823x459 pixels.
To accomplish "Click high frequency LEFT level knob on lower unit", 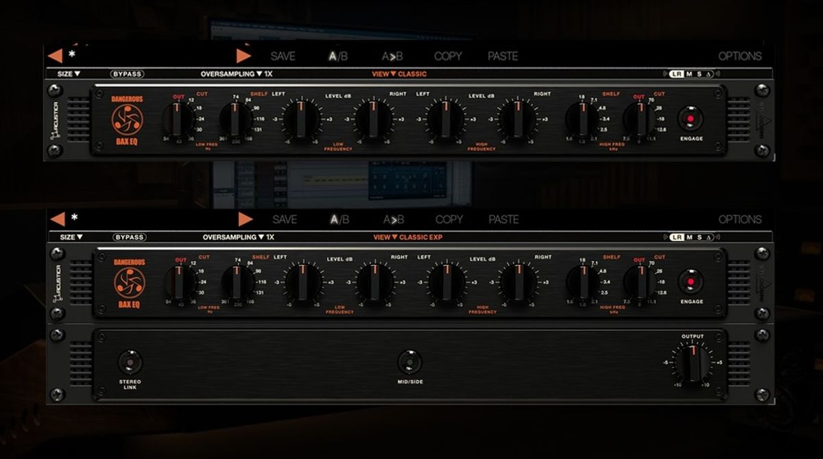I will pos(446,282).
